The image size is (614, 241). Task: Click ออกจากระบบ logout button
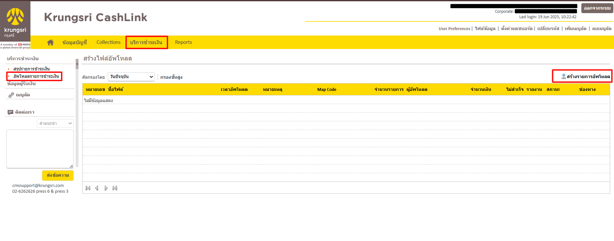597,8
